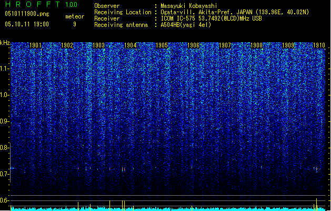The image size is (331, 211).
Task: Click the 0.7 kHz frequency label
Action: tap(4, 174)
